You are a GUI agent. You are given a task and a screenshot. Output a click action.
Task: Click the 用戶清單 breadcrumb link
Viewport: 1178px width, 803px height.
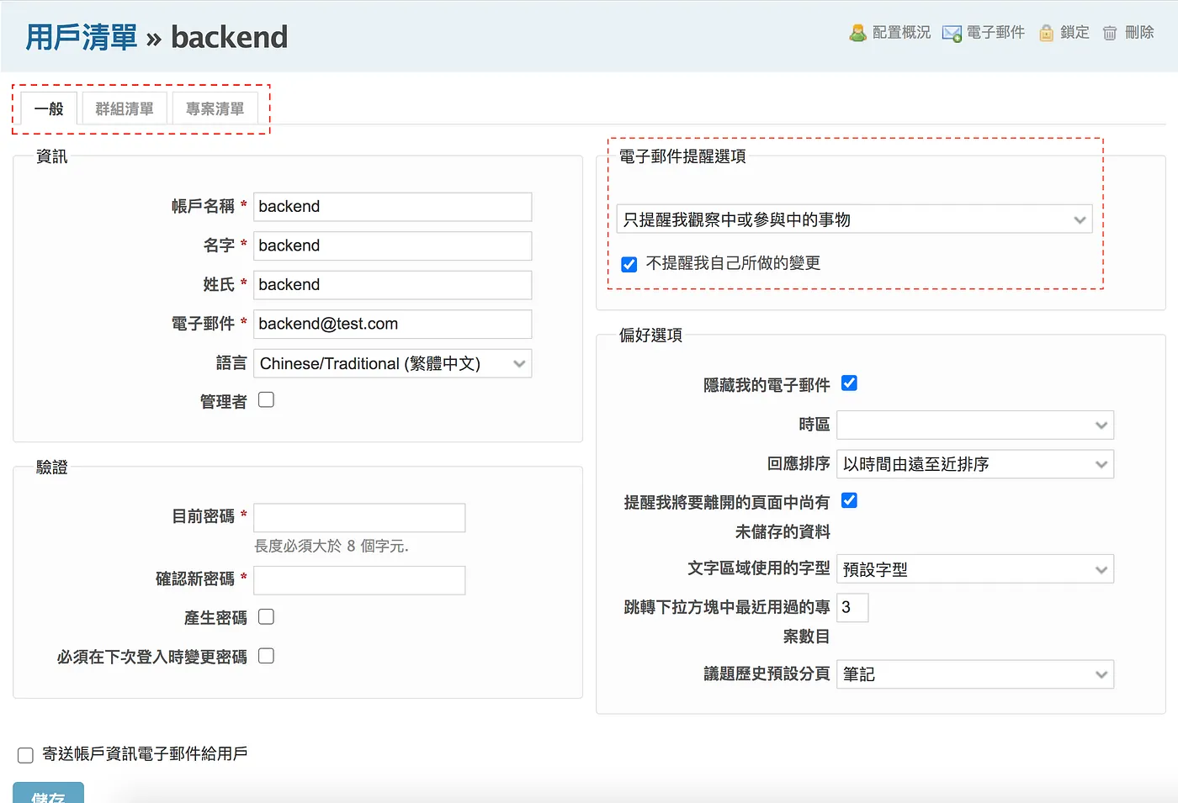(81, 37)
